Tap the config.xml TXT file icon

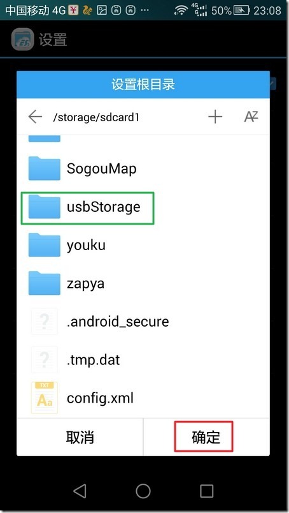pos(45,398)
